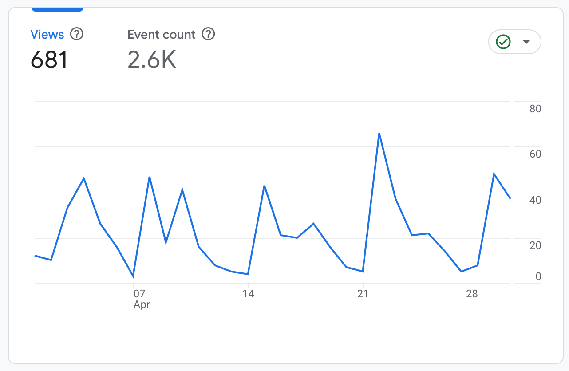569x371 pixels.
Task: Click the 681 views total value
Action: click(49, 60)
